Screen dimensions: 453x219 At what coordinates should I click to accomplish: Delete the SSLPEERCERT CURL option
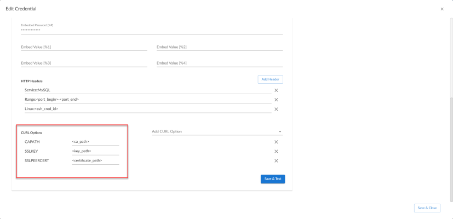click(276, 160)
